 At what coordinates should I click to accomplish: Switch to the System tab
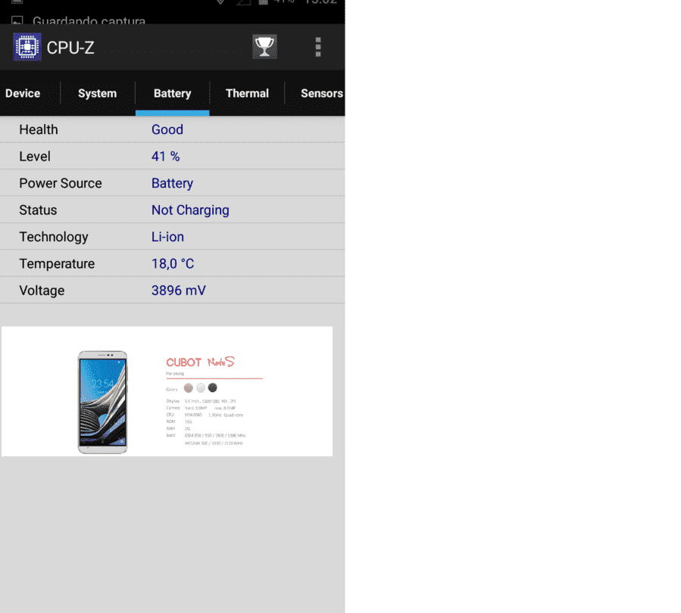pyautogui.click(x=97, y=93)
